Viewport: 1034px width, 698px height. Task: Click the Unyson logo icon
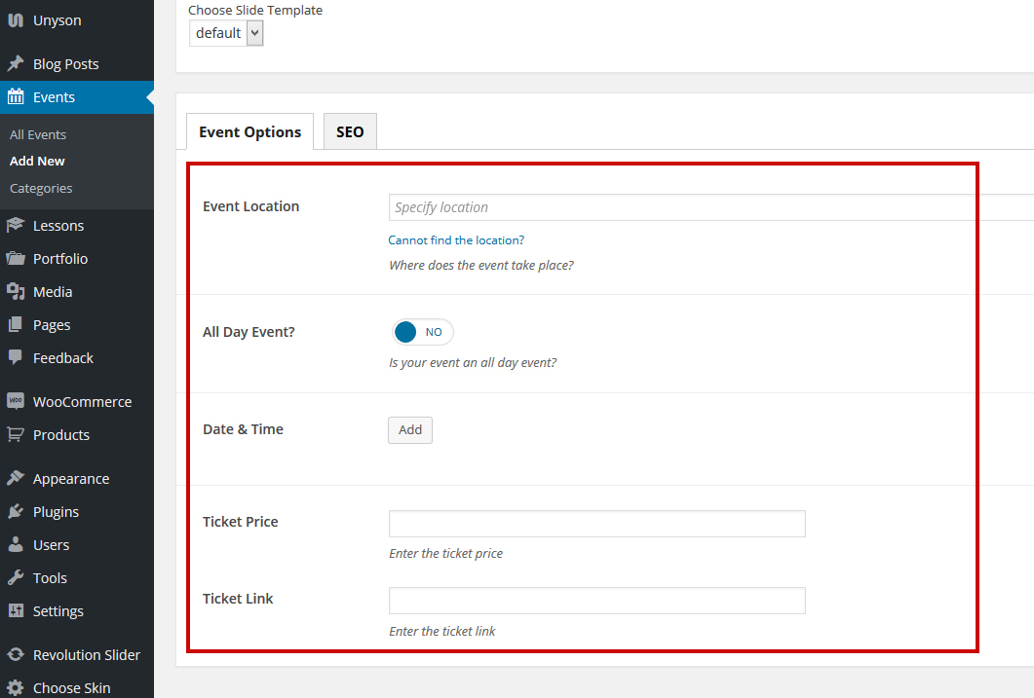click(16, 20)
